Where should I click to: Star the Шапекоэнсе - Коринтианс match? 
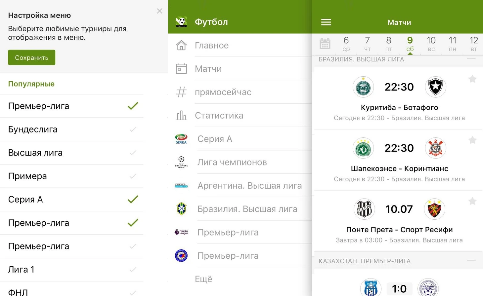[x=472, y=140]
